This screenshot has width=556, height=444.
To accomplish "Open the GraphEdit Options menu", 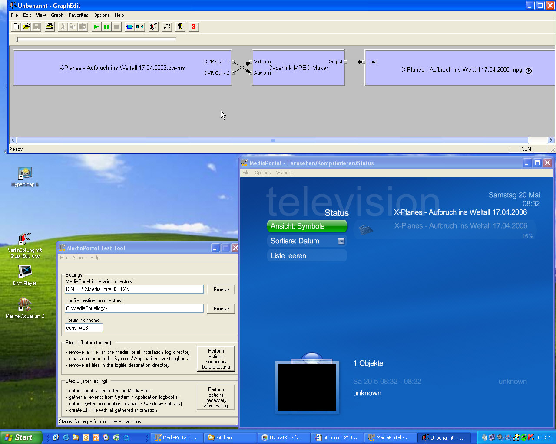I will coord(102,15).
